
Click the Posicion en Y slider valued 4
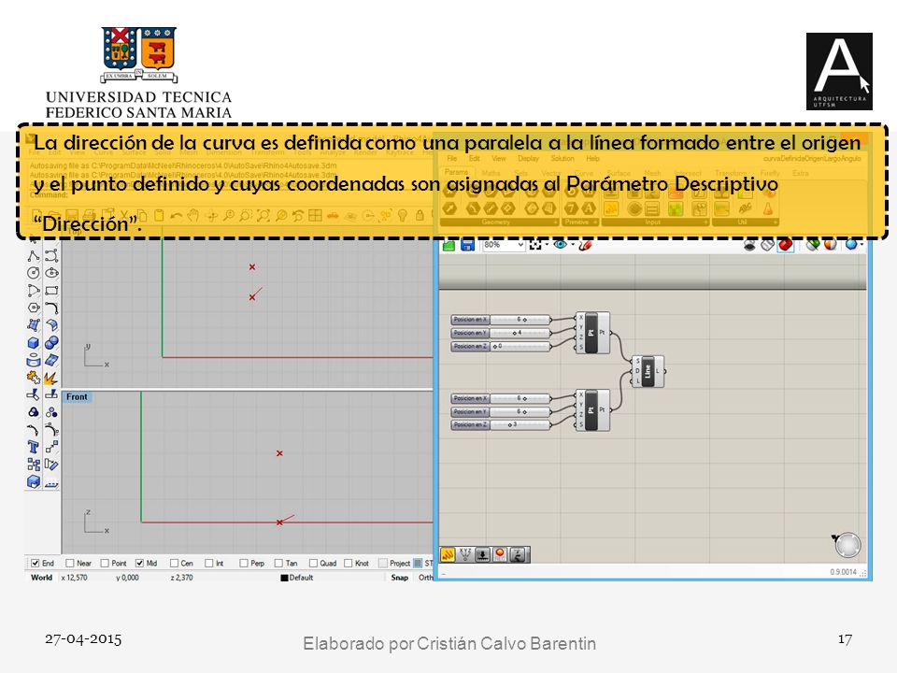501,333
